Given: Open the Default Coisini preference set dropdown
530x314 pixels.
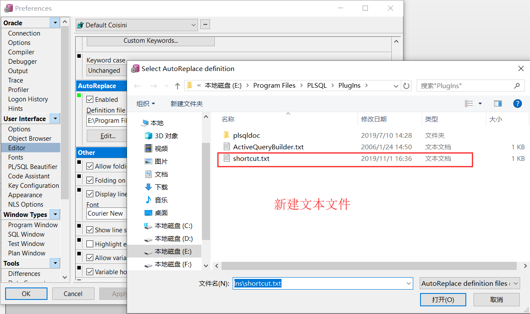Looking at the screenshot, I should click(194, 25).
